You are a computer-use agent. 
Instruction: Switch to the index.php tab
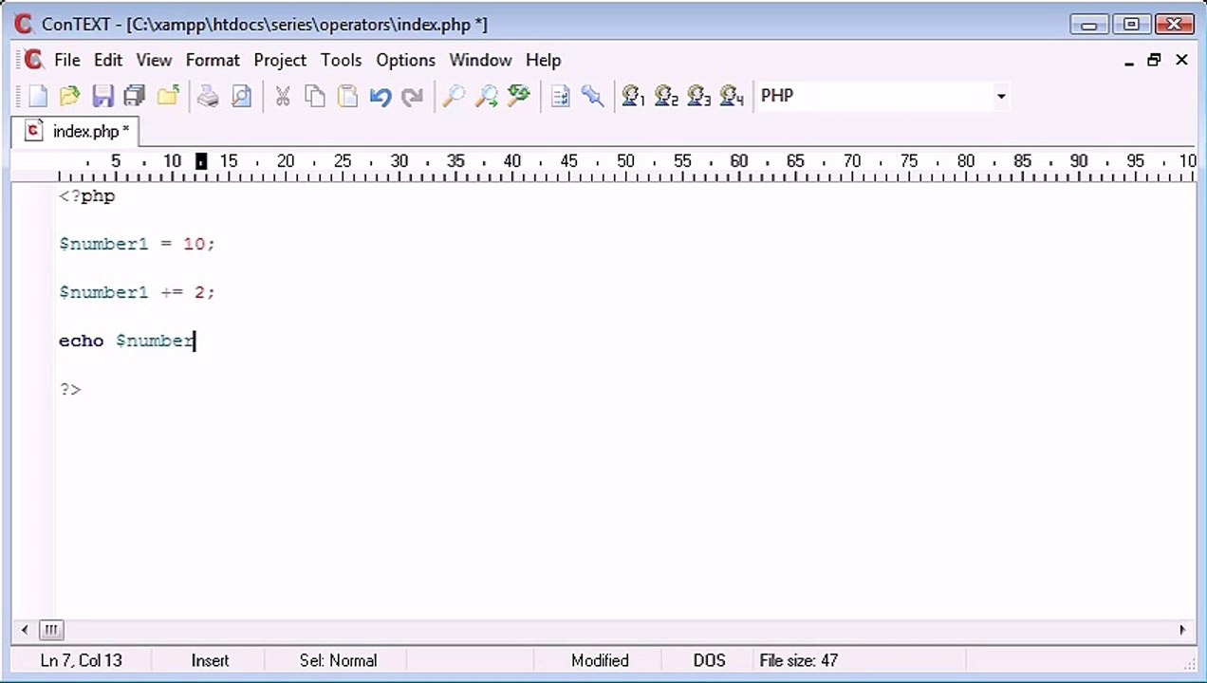click(x=80, y=131)
